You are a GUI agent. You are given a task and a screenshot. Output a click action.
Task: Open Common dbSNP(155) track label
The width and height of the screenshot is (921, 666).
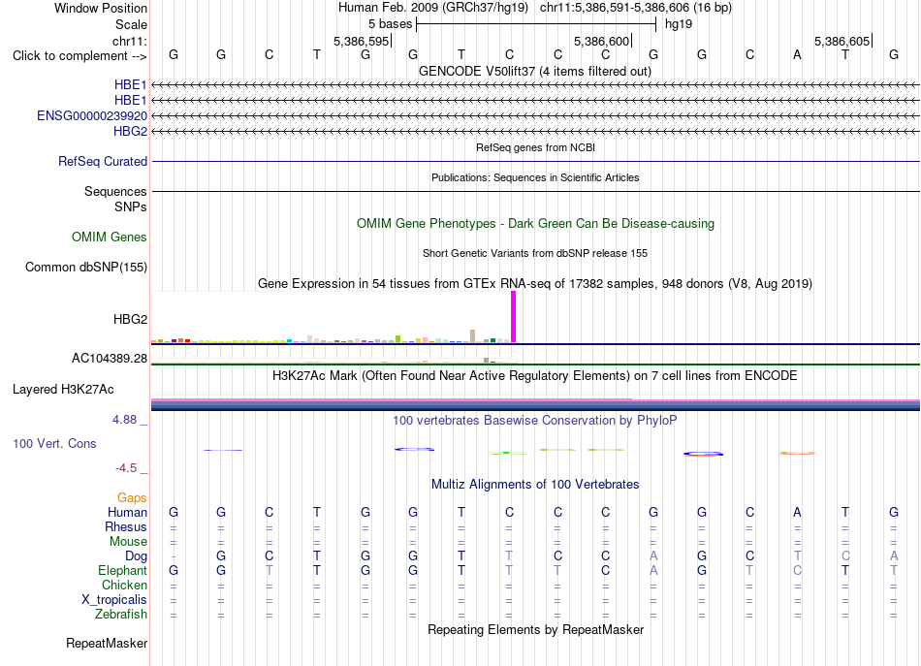tap(85, 267)
